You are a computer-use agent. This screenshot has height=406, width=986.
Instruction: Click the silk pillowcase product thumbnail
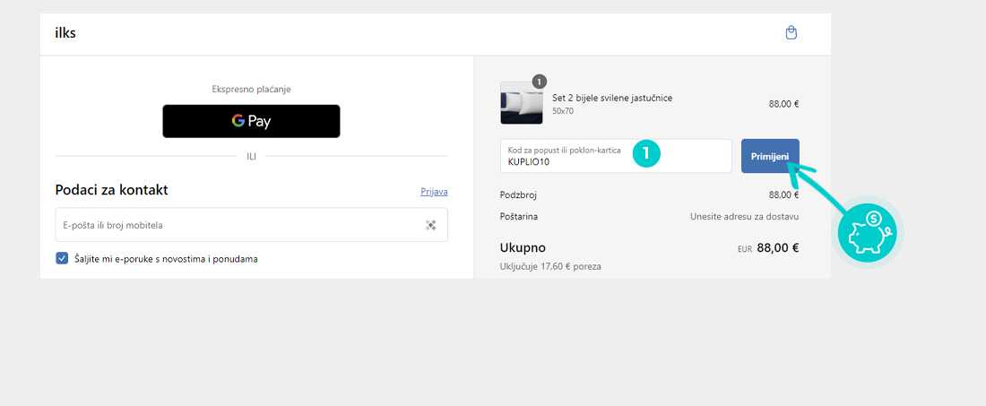521,104
